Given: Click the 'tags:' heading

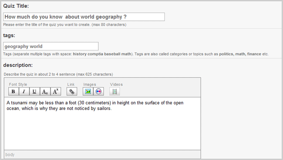Looking at the screenshot, I should [9, 35].
